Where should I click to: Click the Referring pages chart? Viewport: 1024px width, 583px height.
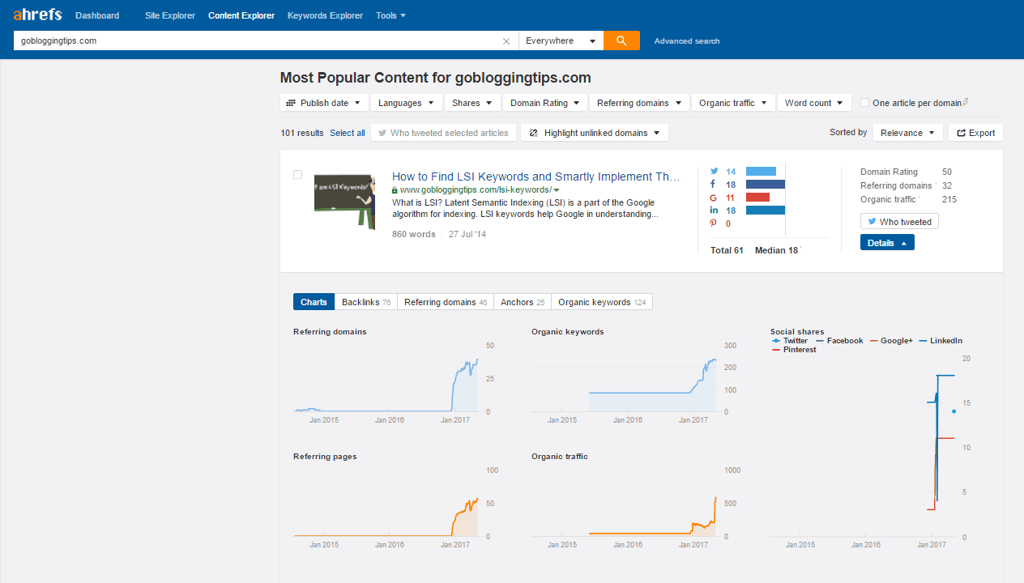(x=387, y=503)
